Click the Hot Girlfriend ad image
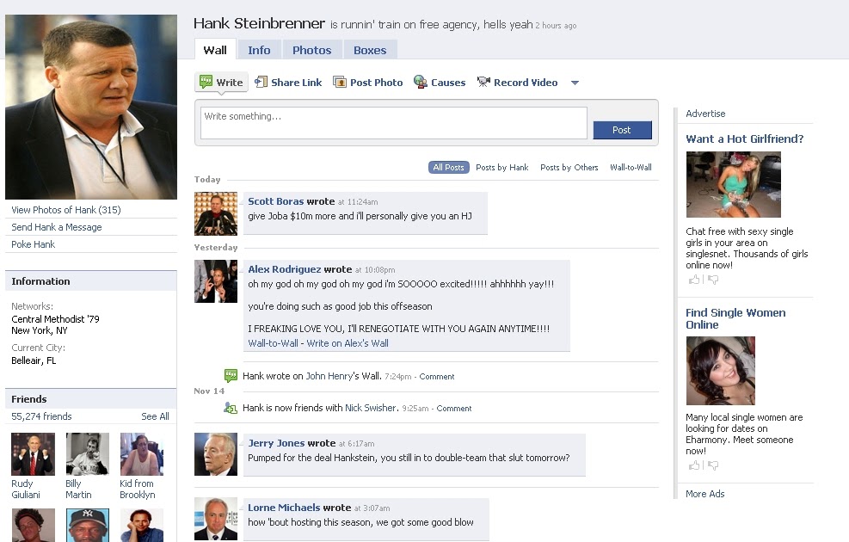Viewport: 849px width, 542px height. pos(733,185)
